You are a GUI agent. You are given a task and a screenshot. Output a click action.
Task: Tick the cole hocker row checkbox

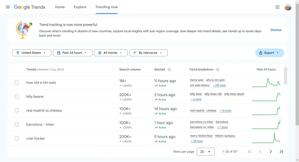(17, 138)
